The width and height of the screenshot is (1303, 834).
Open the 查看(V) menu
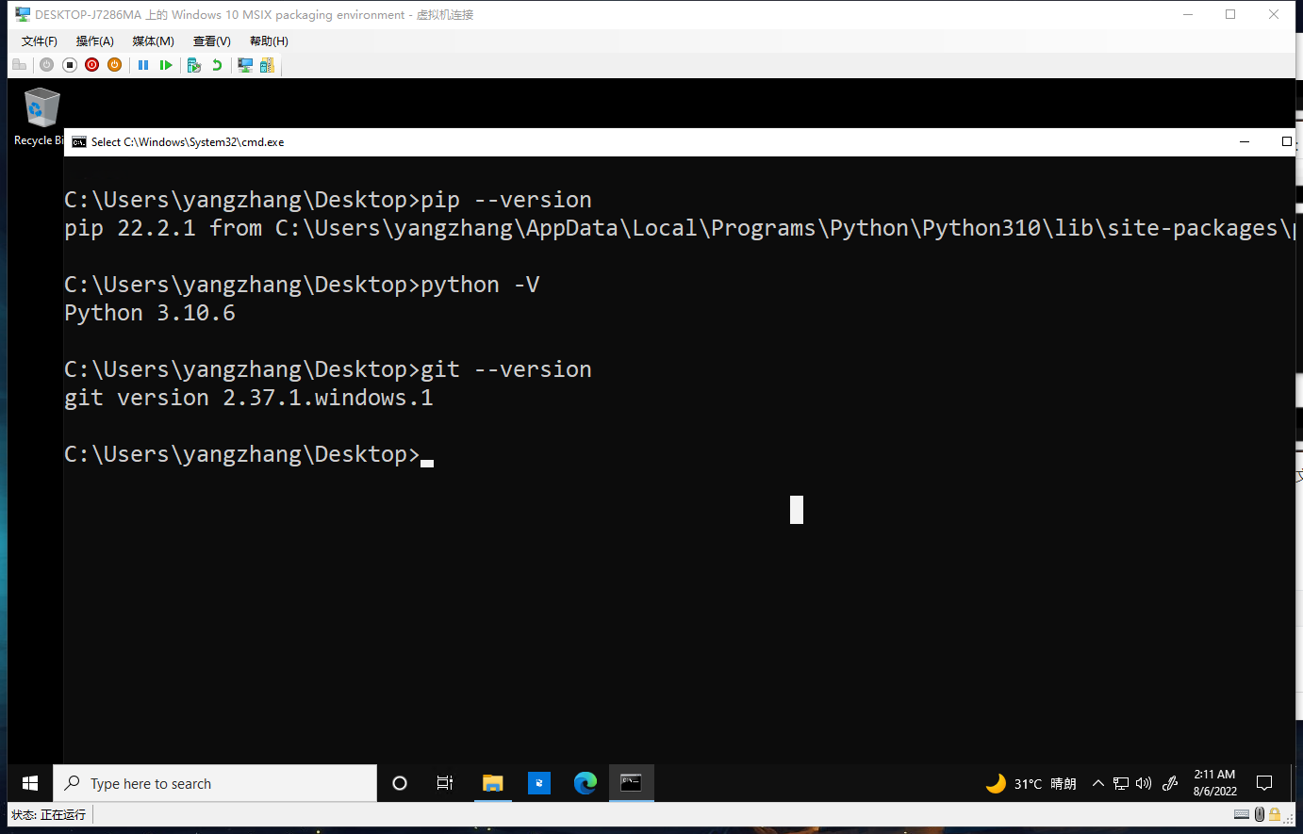pos(211,41)
